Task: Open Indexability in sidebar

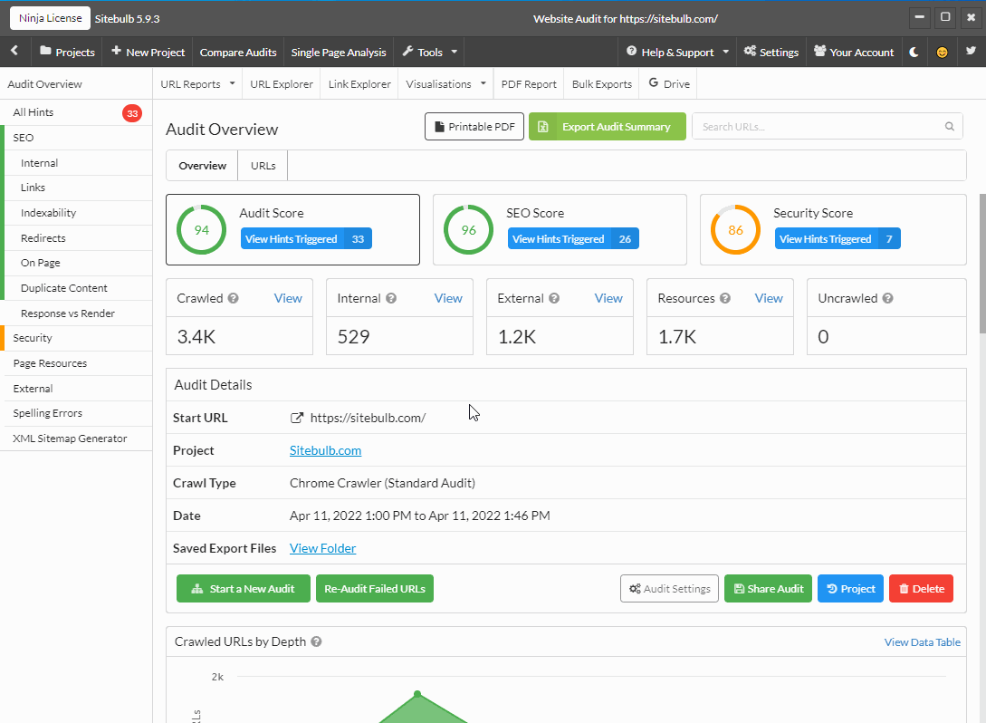Action: [x=80, y=213]
